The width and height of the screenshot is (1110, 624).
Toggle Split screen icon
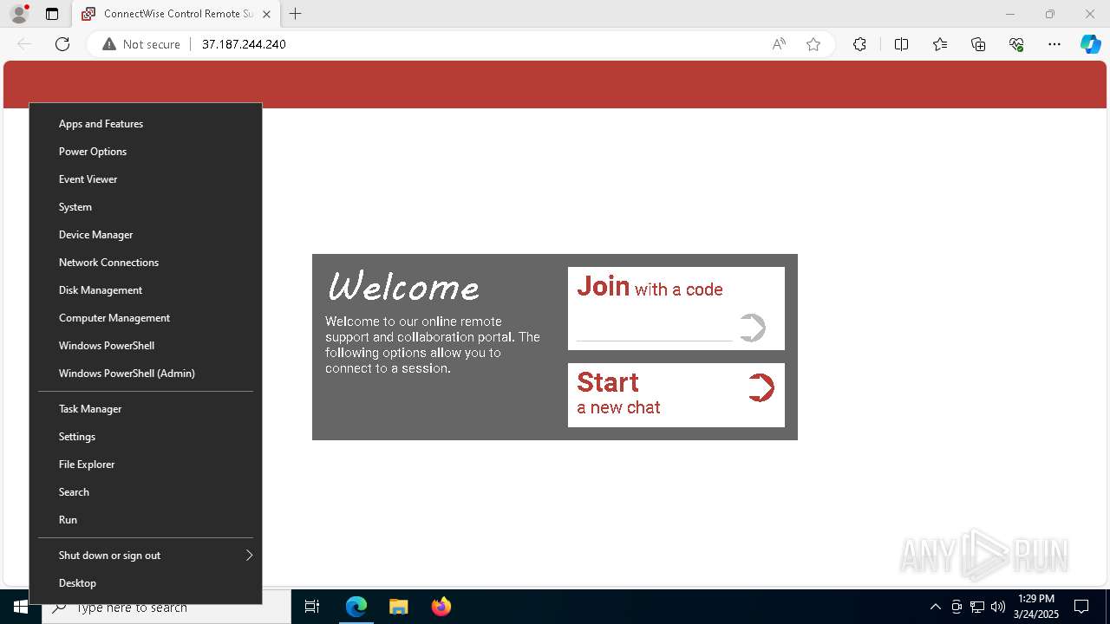coord(901,44)
